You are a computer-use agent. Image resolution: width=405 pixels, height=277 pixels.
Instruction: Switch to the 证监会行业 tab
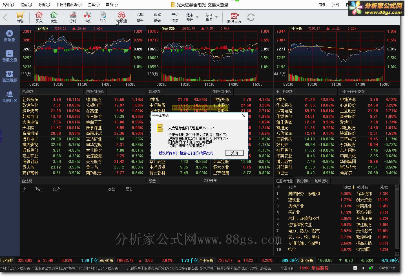click(x=284, y=181)
